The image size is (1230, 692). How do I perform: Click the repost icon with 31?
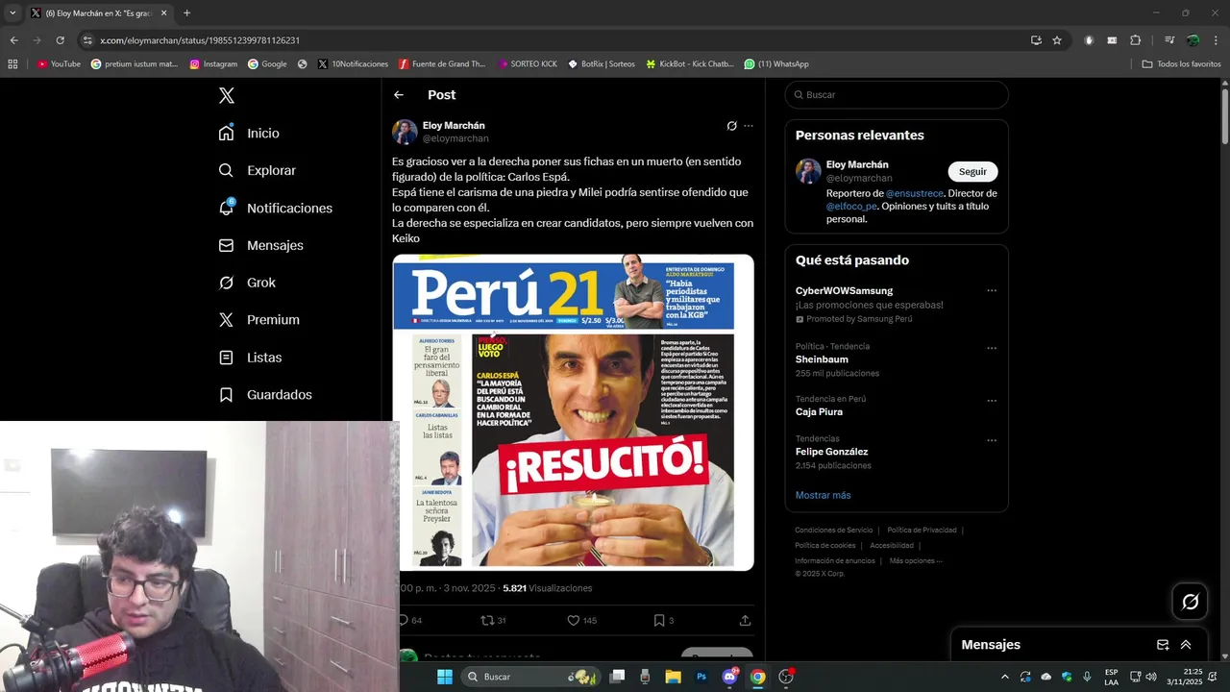click(493, 620)
